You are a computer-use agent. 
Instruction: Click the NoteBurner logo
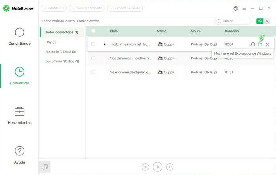pyautogui.click(x=18, y=8)
